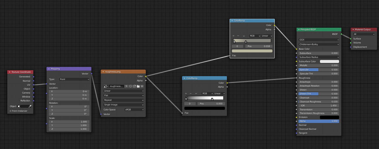This screenshot has width=379, height=149.
Task: Open the Linear interpolation dropdown in roughness.png node
Action: [123, 91]
